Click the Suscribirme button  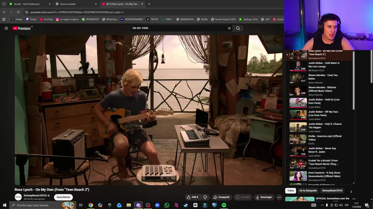[x=63, y=197]
